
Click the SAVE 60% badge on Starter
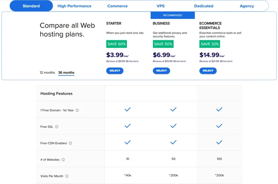[116, 44]
